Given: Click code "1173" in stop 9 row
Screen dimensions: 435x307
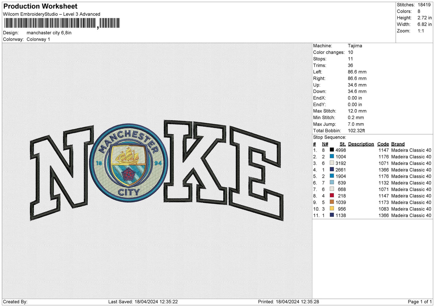Looking at the screenshot, I should [x=384, y=202].
